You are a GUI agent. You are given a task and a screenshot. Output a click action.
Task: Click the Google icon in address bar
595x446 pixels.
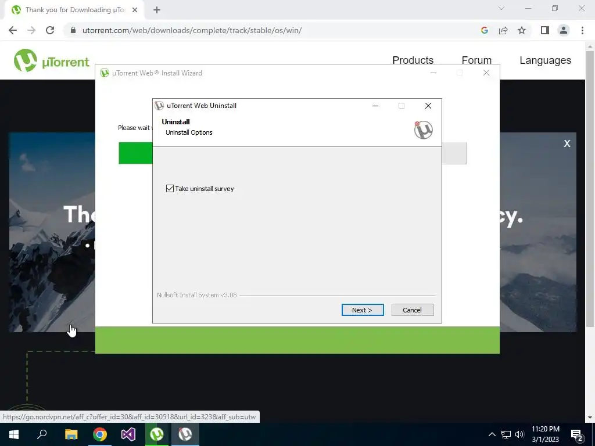(x=484, y=30)
